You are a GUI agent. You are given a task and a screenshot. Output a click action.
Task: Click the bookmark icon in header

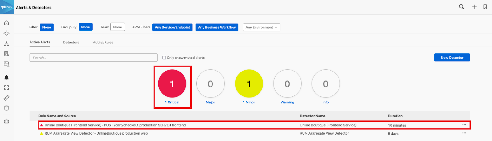point(485,7)
